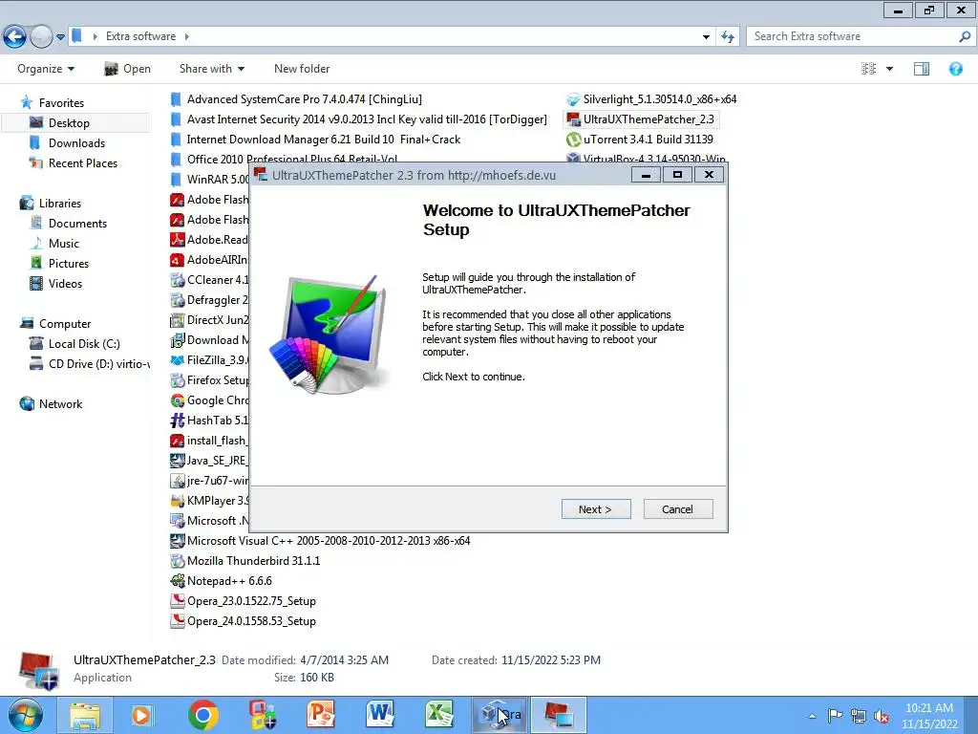This screenshot has width=978, height=734.
Task: Select Favorites in navigation pane
Action: tap(61, 103)
